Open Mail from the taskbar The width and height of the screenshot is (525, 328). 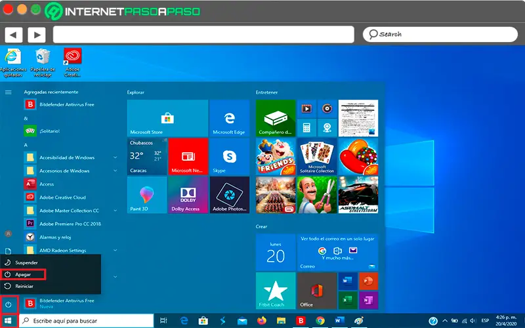pos(242,321)
